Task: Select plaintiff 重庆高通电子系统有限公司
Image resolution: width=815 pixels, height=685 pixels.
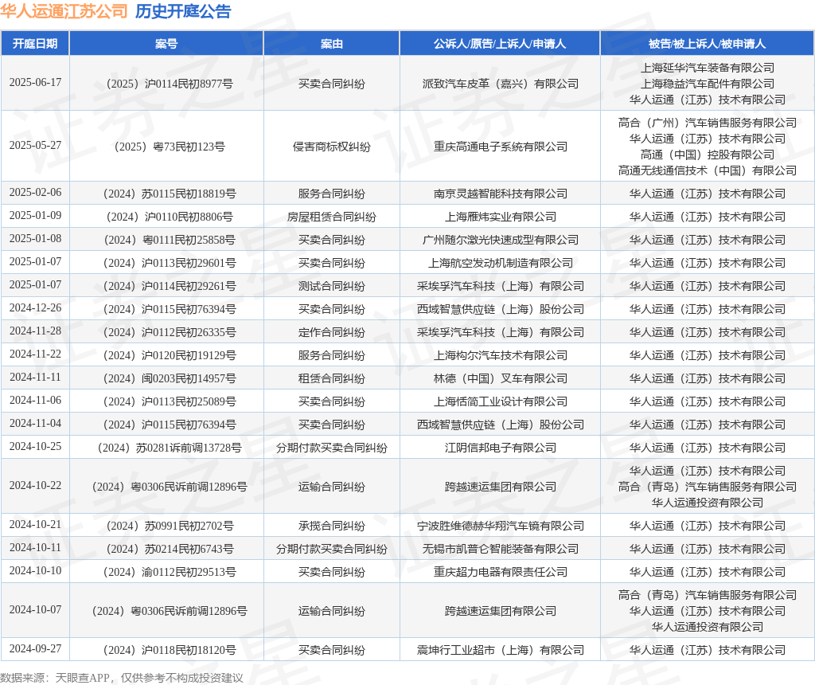Action: pyautogui.click(x=500, y=147)
